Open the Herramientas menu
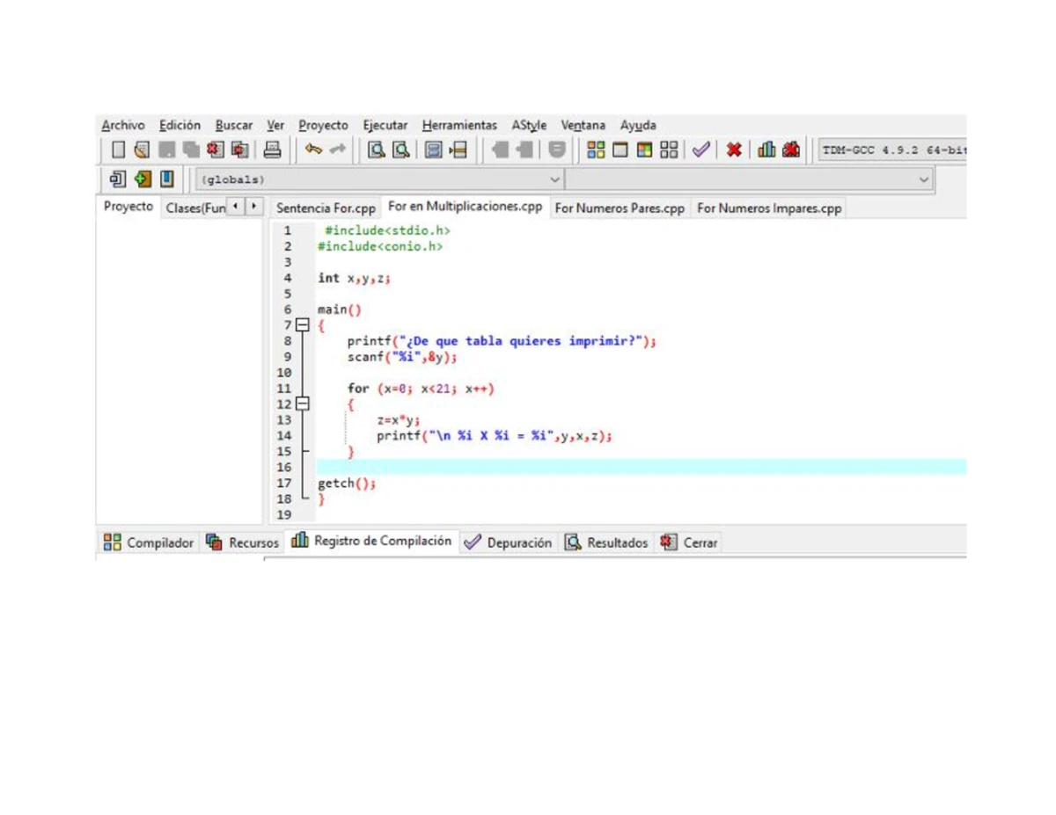 click(459, 126)
